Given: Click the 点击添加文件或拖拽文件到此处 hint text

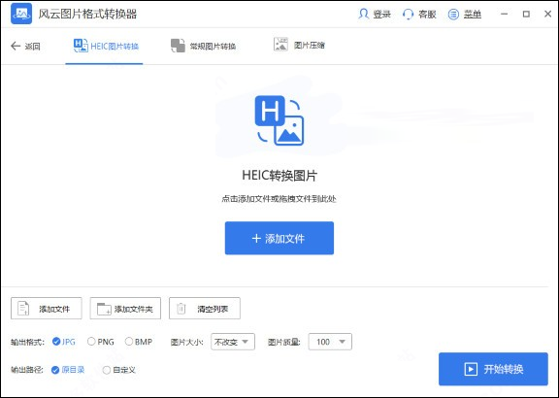Looking at the screenshot, I should (279, 199).
